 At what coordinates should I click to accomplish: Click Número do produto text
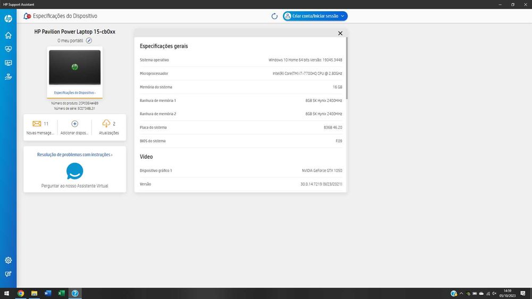point(74,103)
